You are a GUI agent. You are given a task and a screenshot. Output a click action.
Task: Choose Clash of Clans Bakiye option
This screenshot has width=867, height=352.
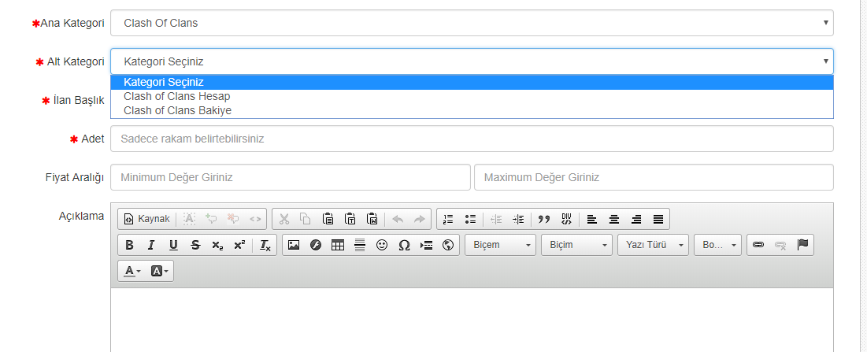[472, 111]
